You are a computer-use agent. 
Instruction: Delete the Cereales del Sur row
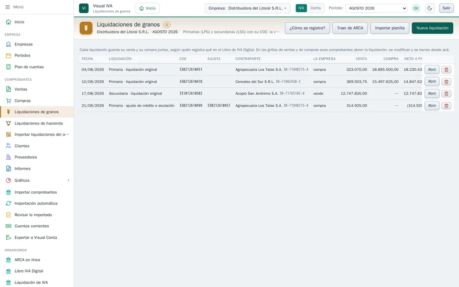tap(446, 82)
